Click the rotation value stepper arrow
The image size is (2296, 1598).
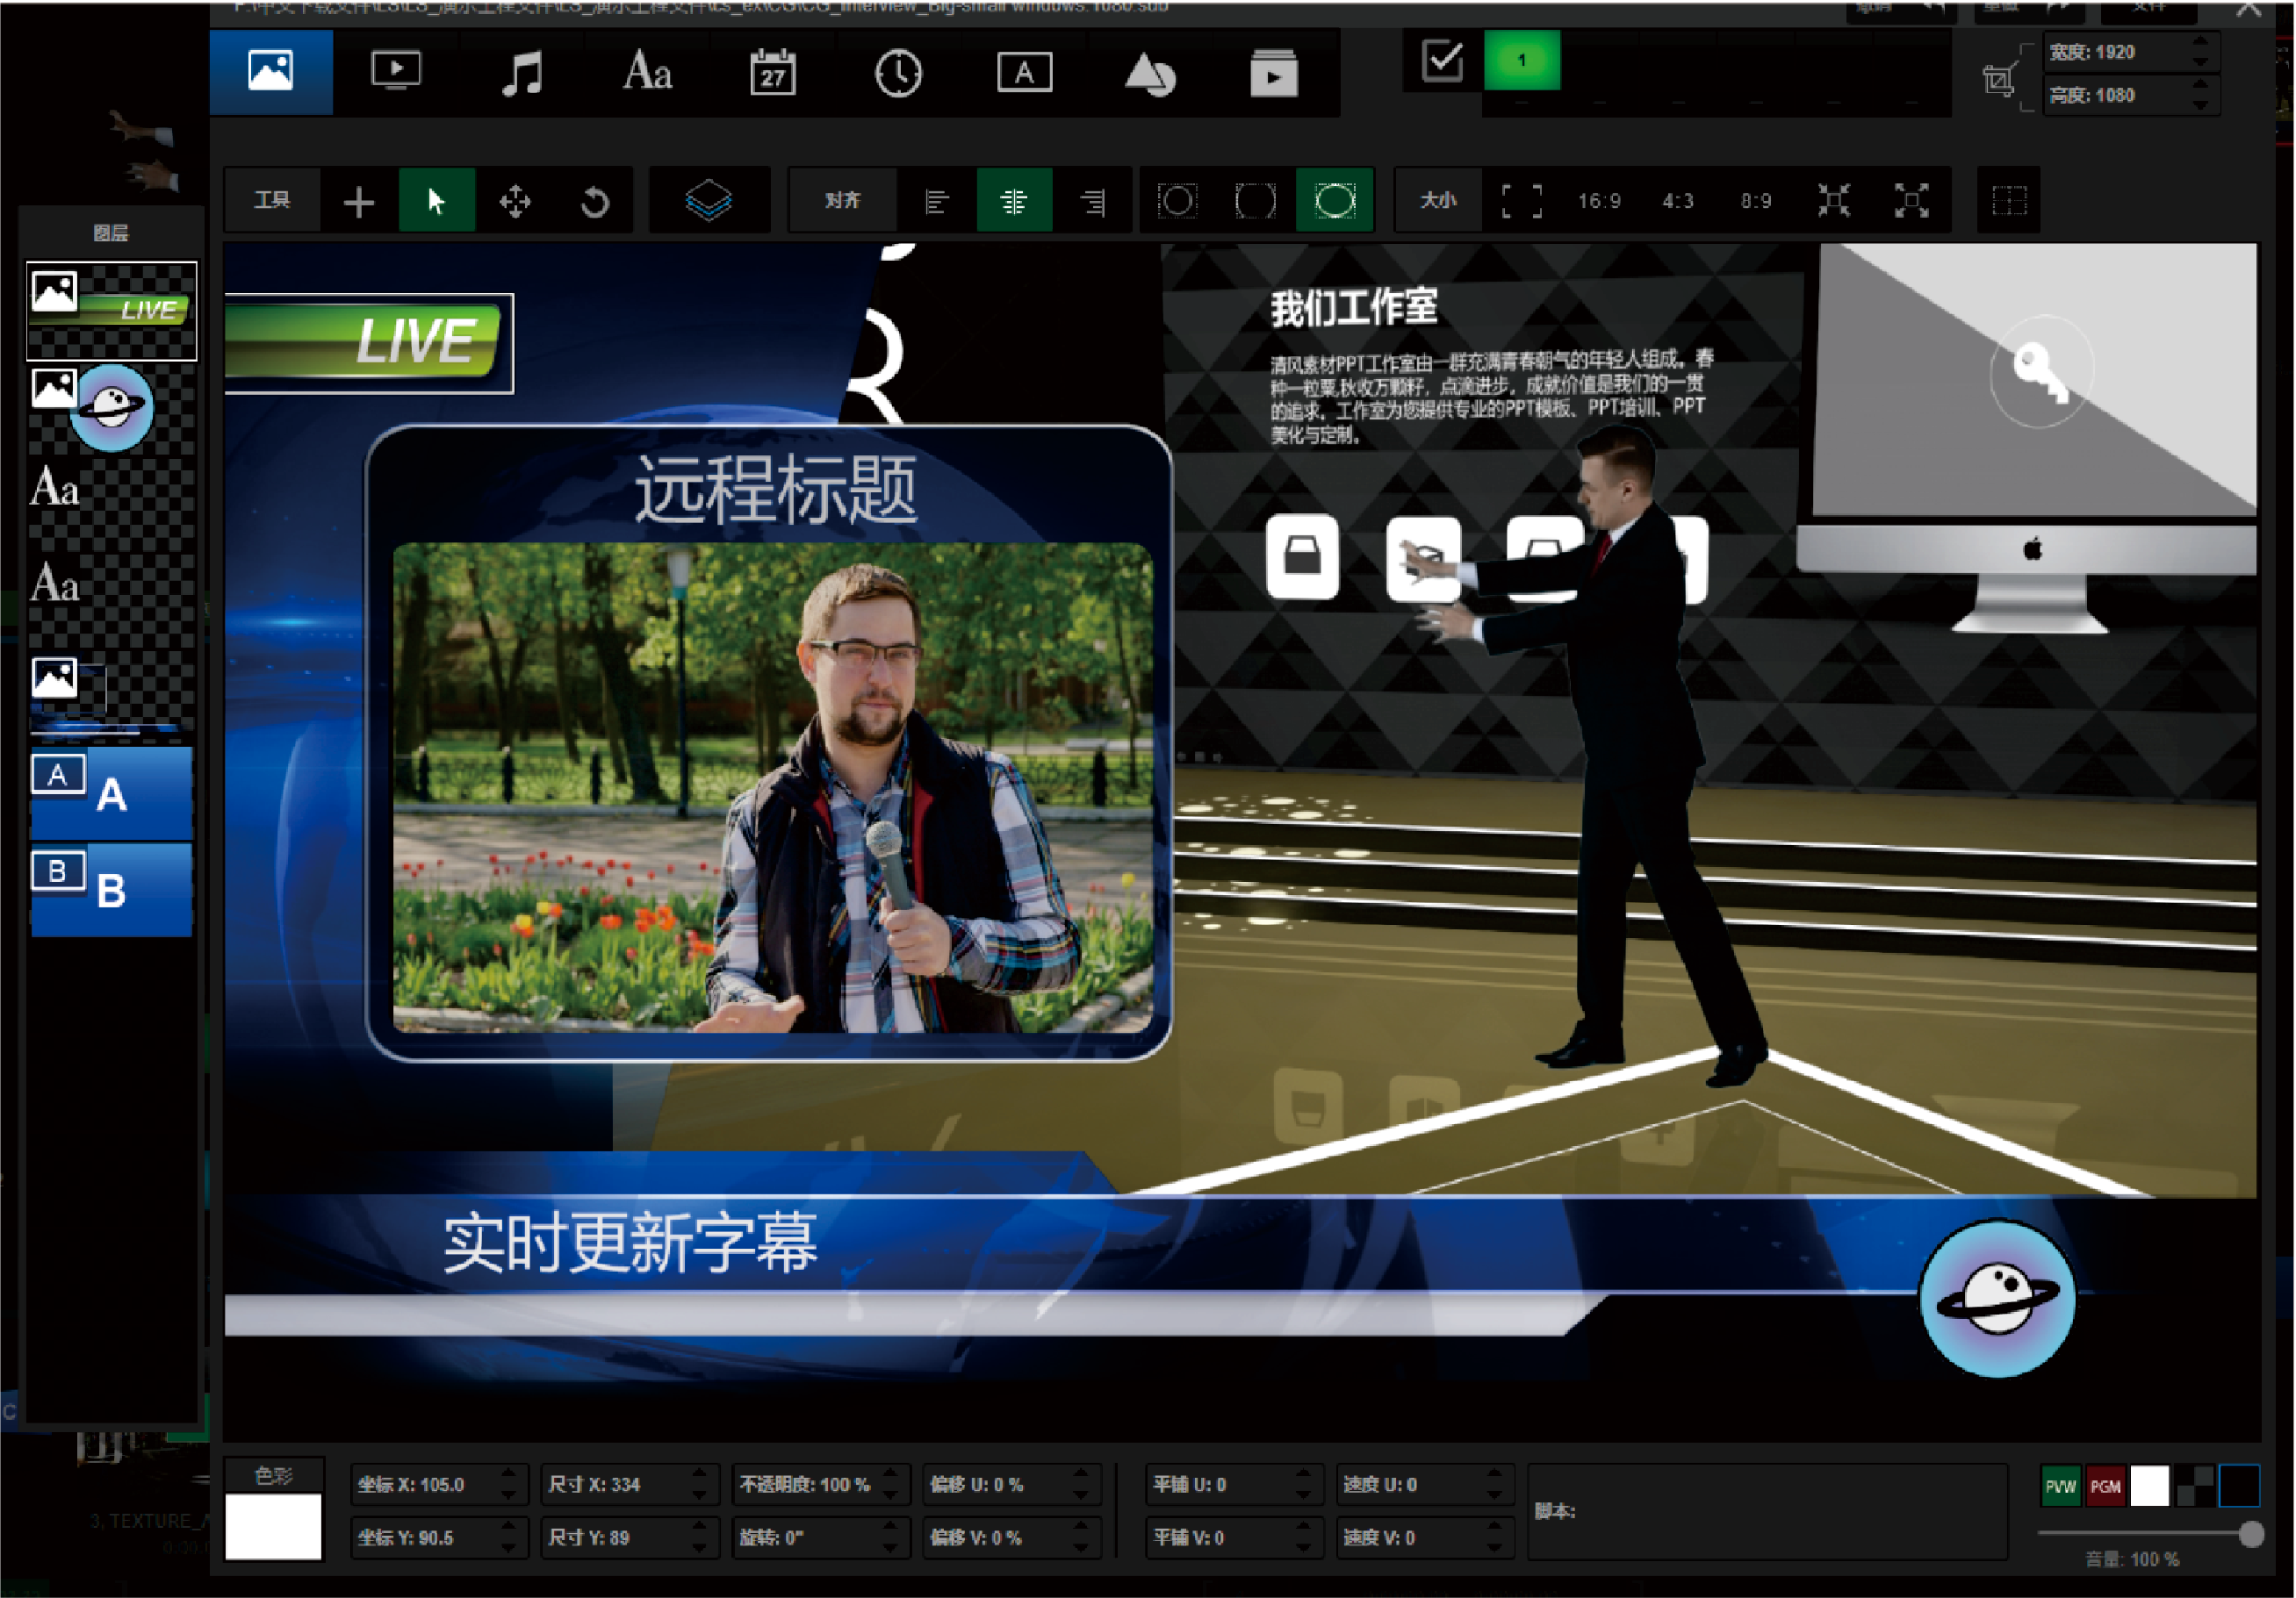pyautogui.click(x=890, y=1528)
